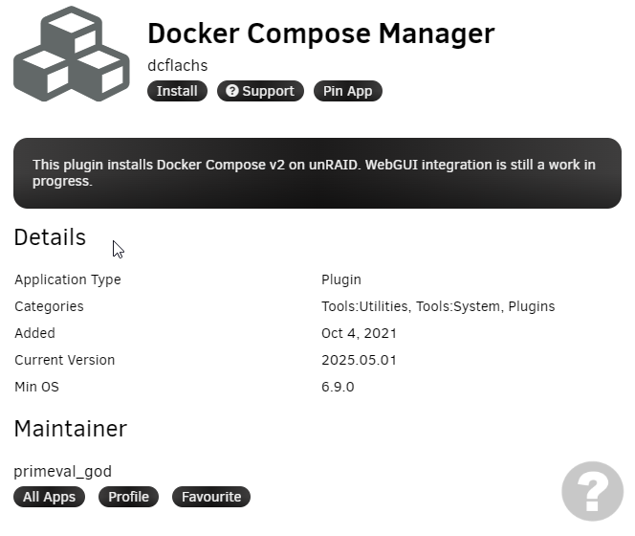Click the Tools:Utilities category value
Viewport: 635px width, 536px height.
coord(364,306)
